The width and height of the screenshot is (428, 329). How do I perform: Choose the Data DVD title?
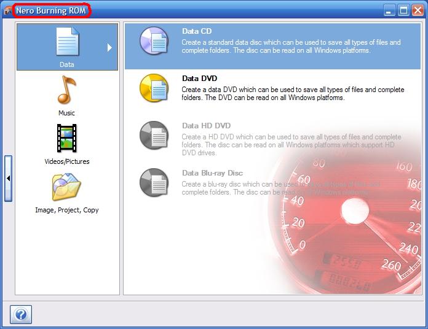pyautogui.click(x=199, y=79)
